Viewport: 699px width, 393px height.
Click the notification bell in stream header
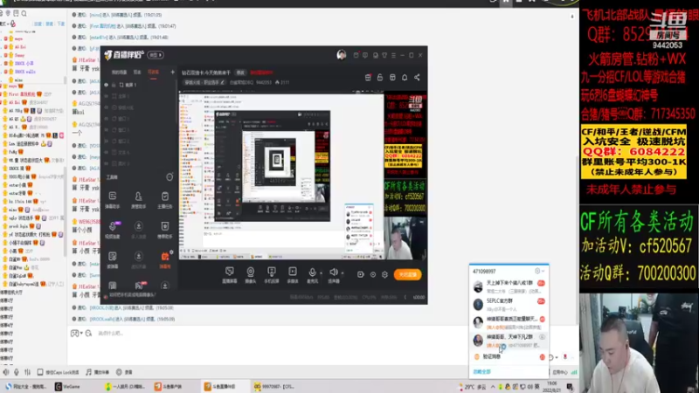(405, 77)
